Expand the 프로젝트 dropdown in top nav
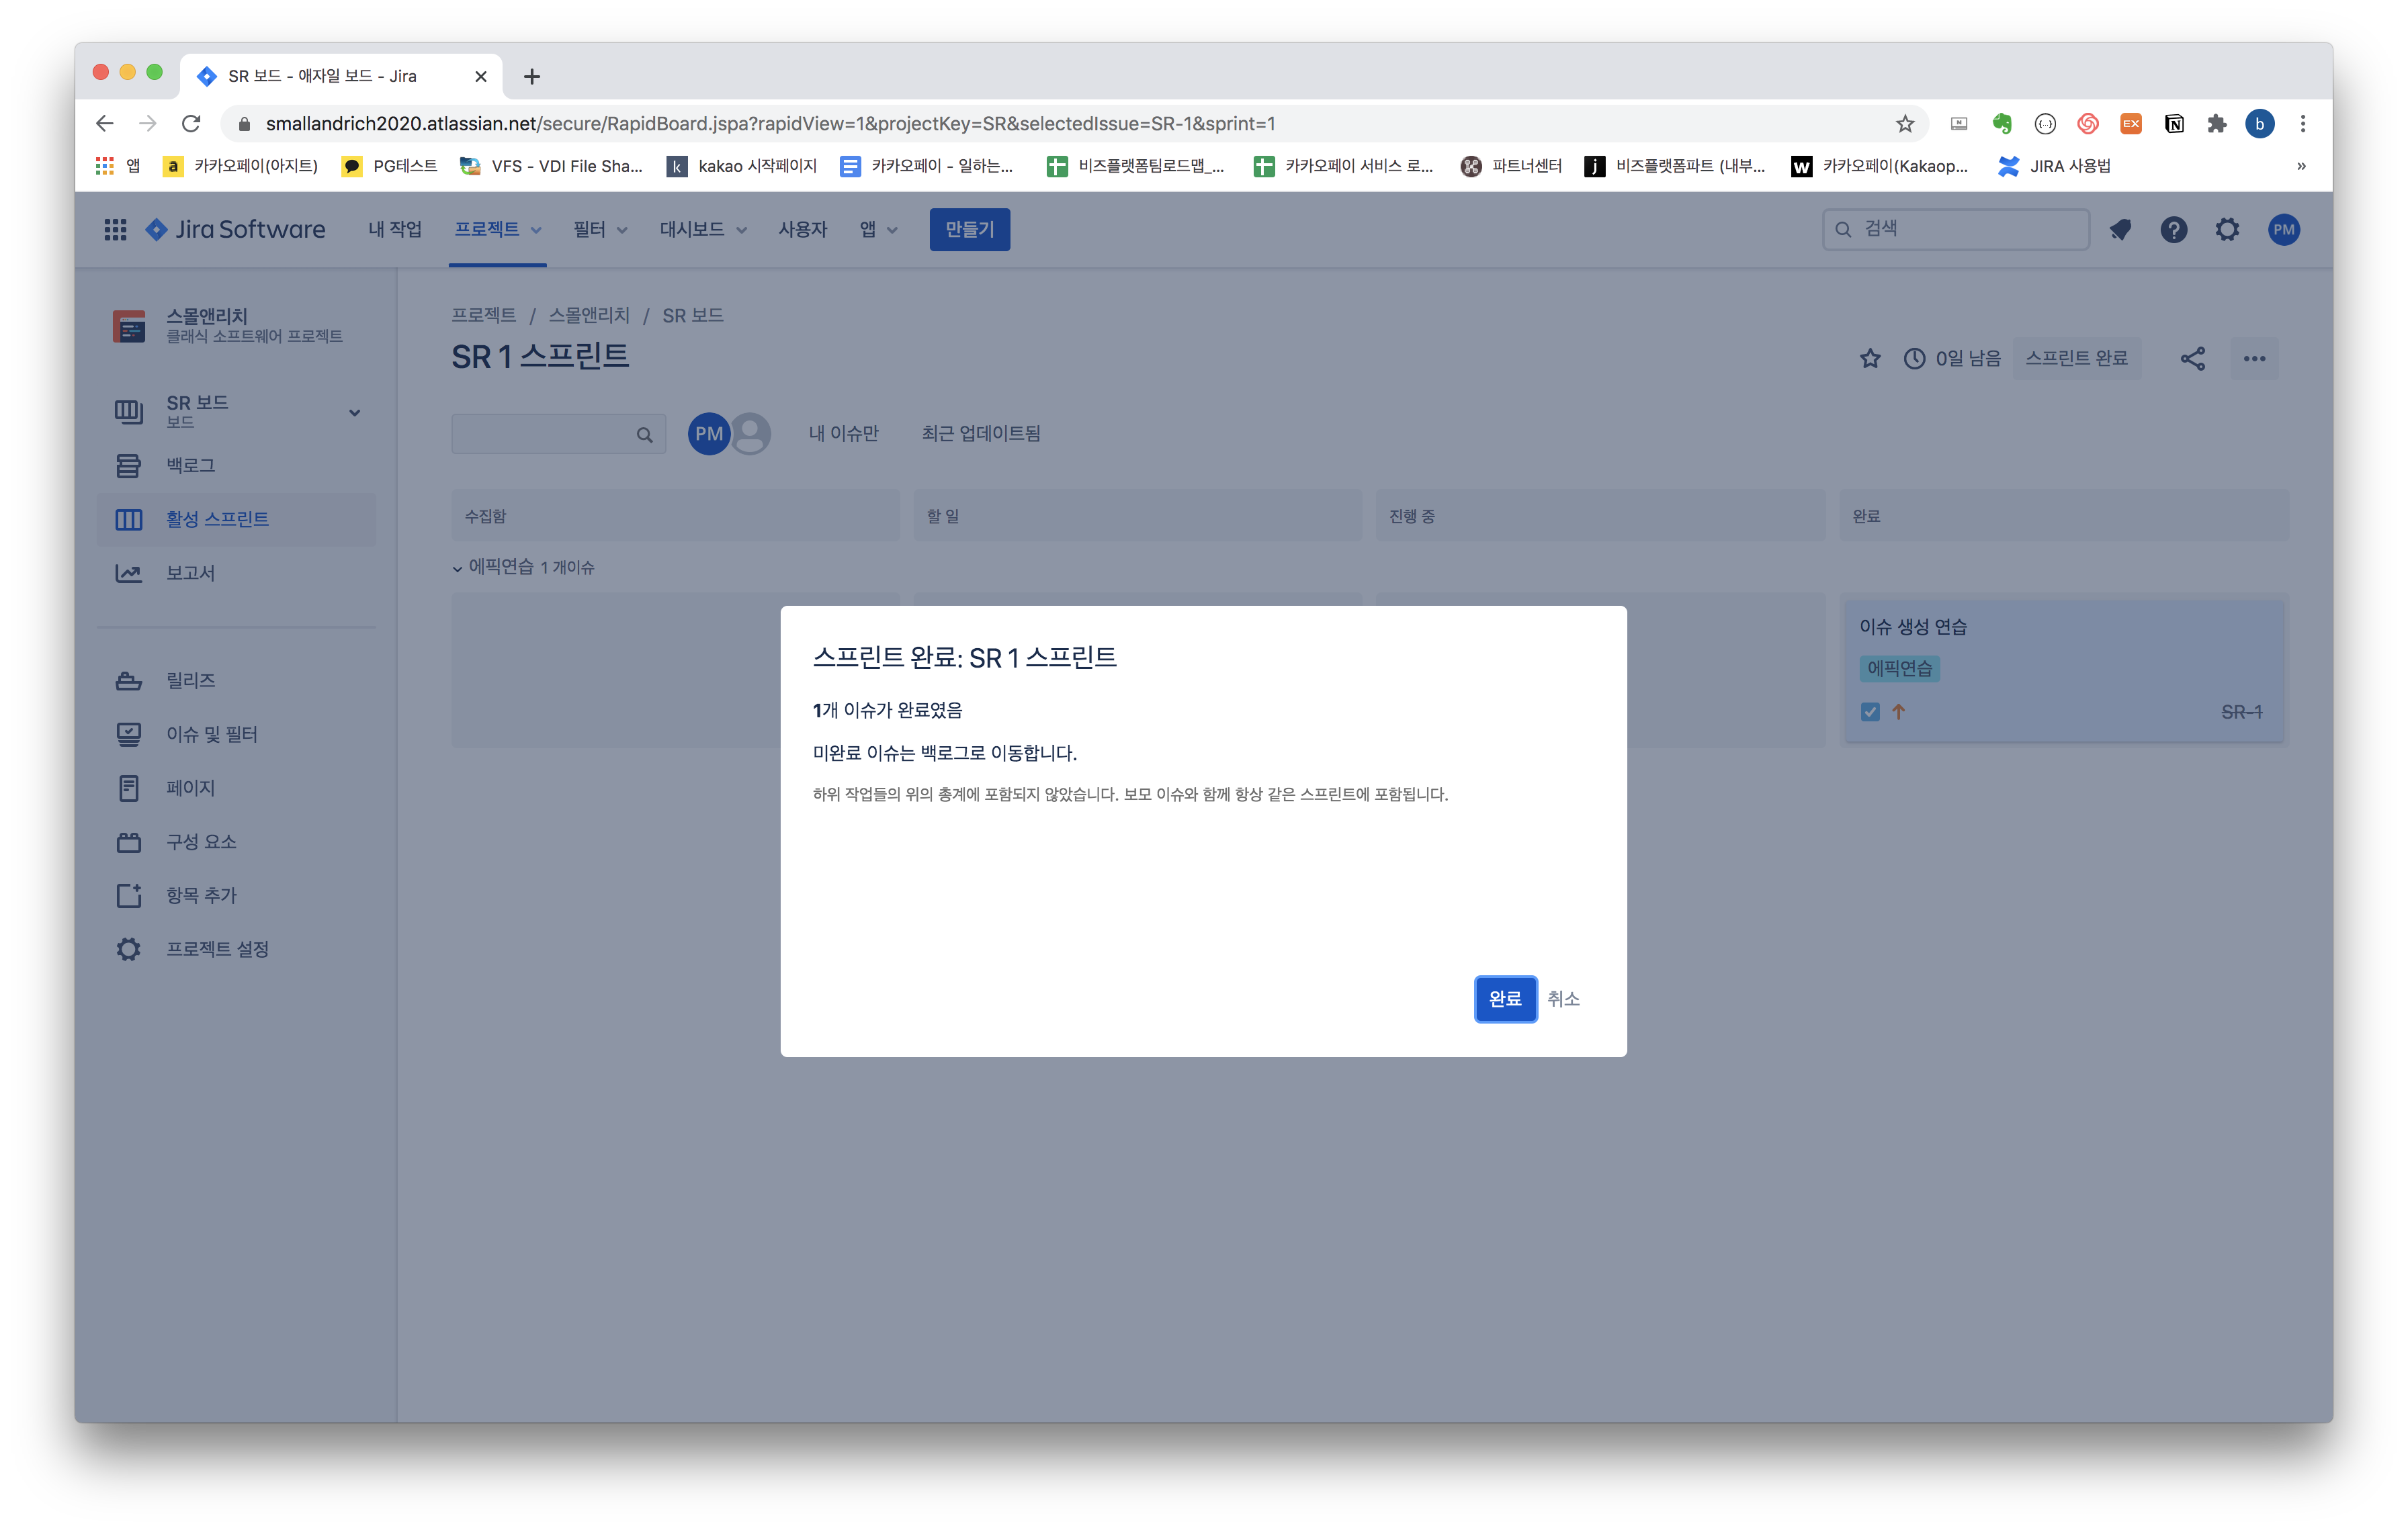The height and width of the screenshot is (1530, 2408). click(497, 230)
